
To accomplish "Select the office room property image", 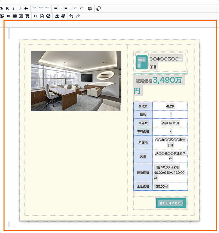I will click(x=76, y=81).
